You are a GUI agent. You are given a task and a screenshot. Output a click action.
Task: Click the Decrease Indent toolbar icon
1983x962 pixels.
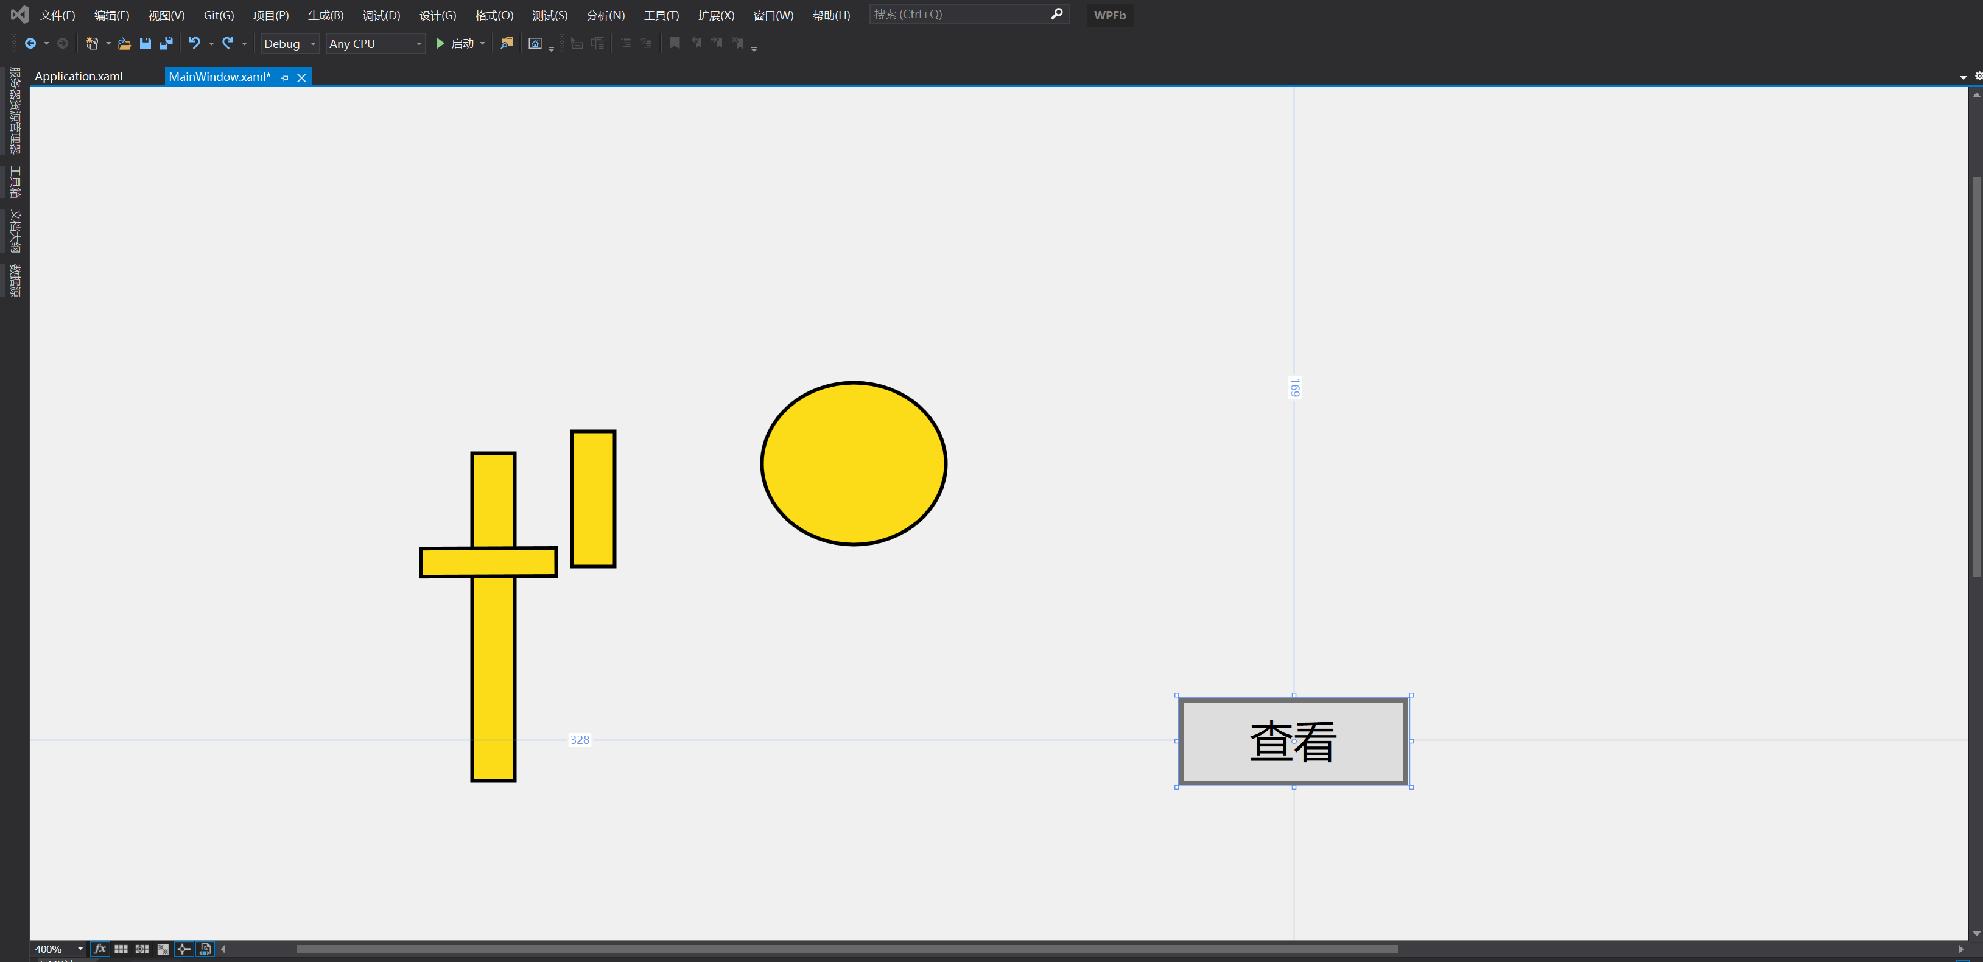click(x=577, y=44)
